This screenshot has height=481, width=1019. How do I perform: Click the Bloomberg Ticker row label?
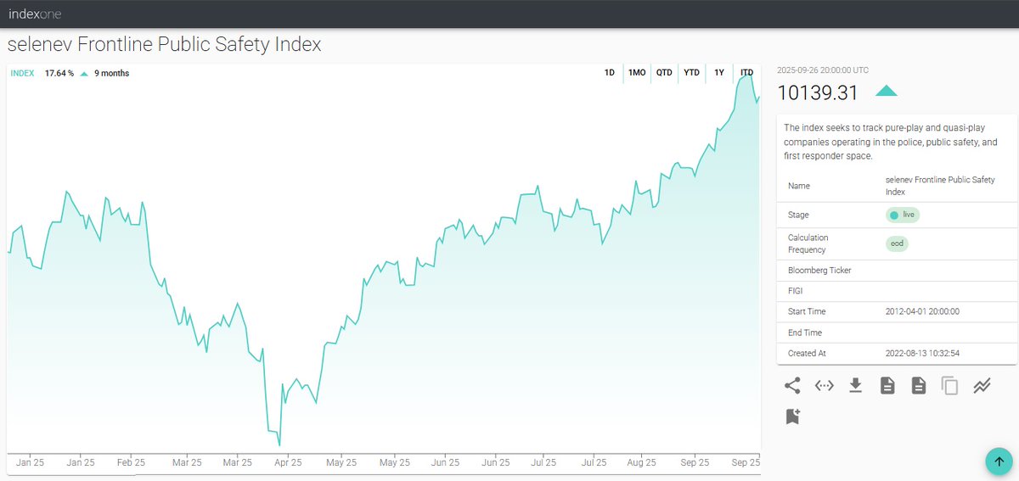pyautogui.click(x=819, y=271)
